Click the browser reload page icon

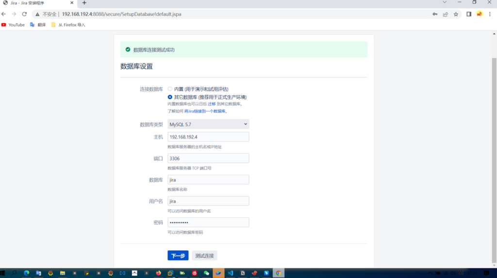coord(24,14)
